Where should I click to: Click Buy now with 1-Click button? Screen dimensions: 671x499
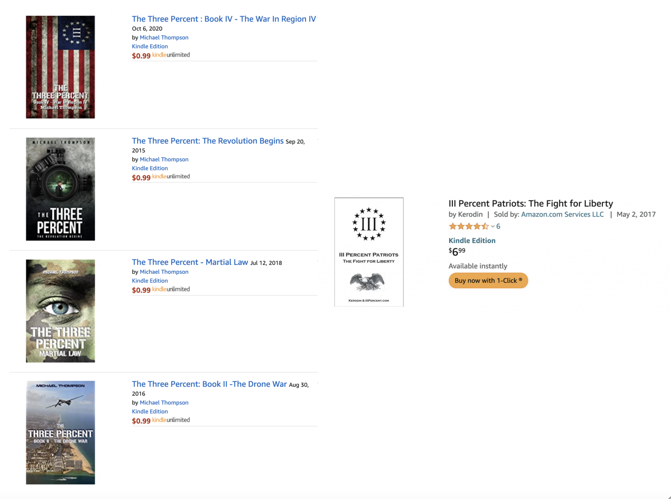(x=488, y=280)
